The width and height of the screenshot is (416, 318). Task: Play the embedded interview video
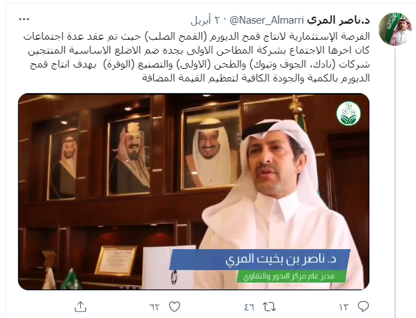click(x=194, y=191)
